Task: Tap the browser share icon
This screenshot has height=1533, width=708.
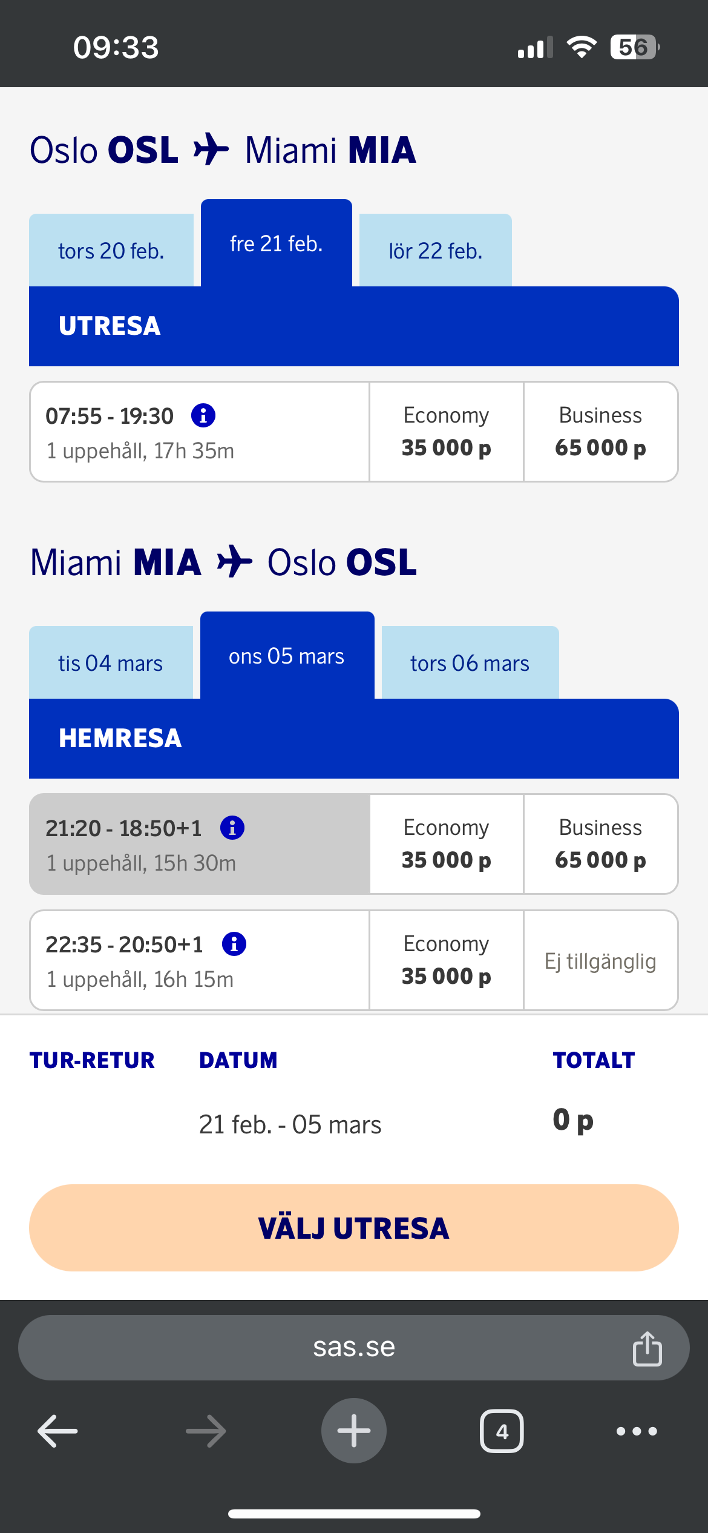Action: tap(647, 1348)
